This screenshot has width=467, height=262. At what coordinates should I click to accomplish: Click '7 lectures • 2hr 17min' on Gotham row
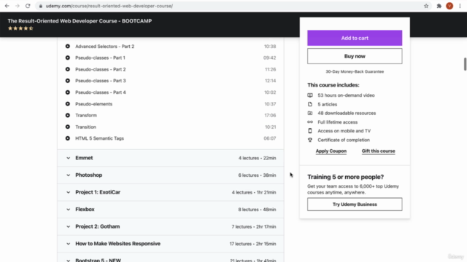(x=254, y=226)
